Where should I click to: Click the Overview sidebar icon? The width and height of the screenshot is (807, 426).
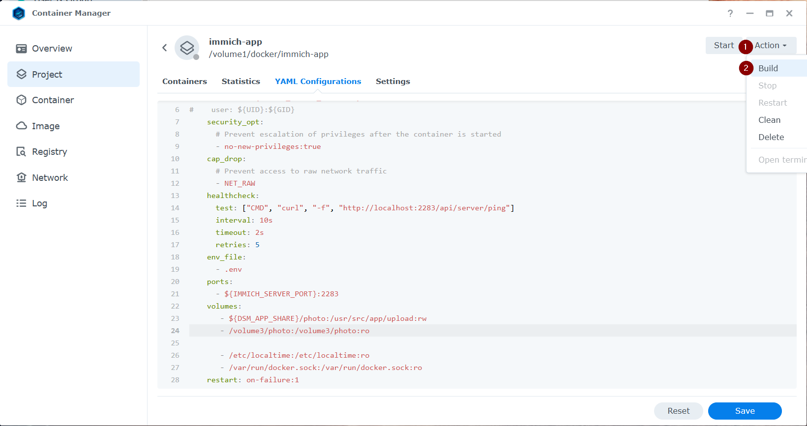point(21,49)
